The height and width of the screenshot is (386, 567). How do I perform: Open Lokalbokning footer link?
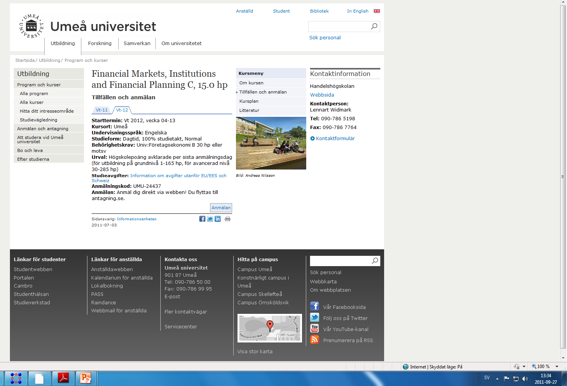click(107, 286)
